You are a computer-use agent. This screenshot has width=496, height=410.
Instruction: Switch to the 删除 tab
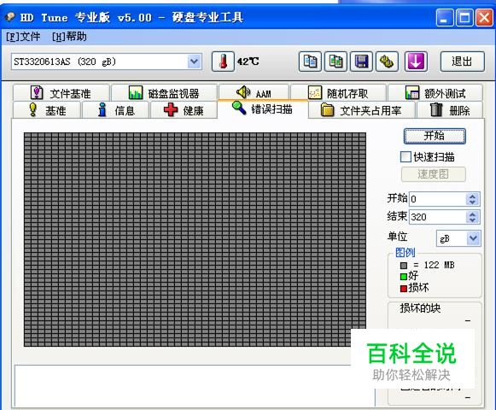[x=450, y=110]
